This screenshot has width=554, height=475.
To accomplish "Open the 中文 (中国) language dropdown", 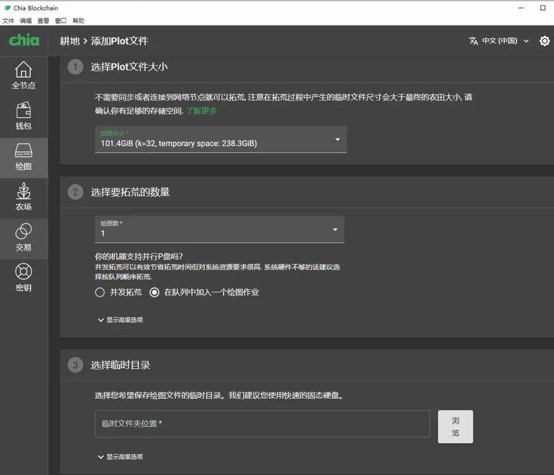I will click(505, 41).
